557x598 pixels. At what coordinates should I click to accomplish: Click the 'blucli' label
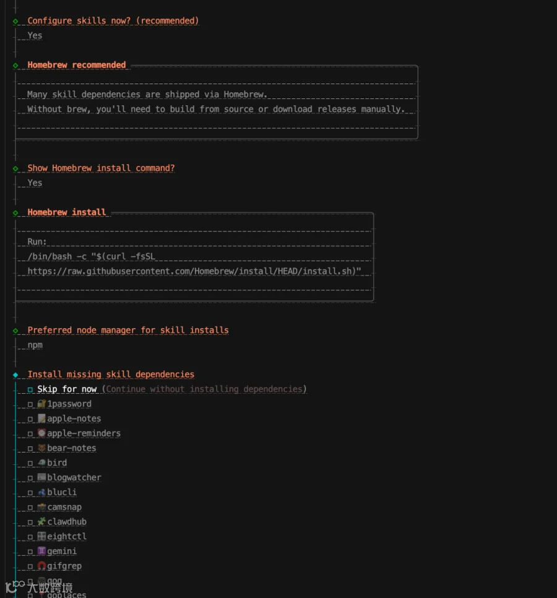point(62,492)
